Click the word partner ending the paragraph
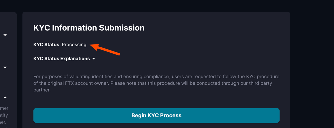This screenshot has height=128, width=334. (42, 90)
